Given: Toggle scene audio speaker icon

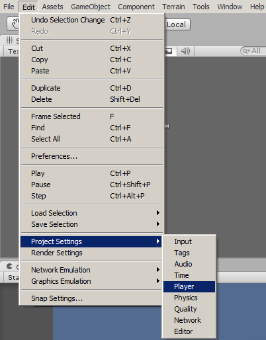Looking at the screenshot, I should (185, 51).
